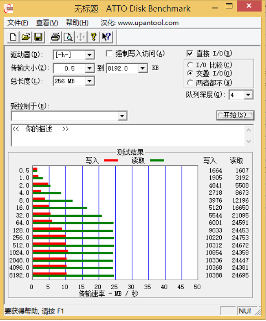266x321 pixels.
Task: Click description box scroll down arrow
Action: [249, 141]
